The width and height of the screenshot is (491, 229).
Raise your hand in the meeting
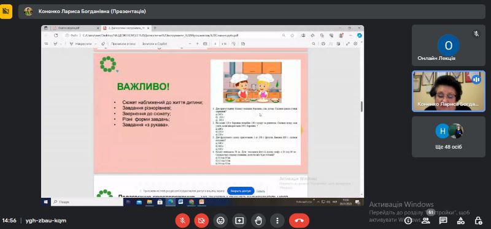[258, 220]
